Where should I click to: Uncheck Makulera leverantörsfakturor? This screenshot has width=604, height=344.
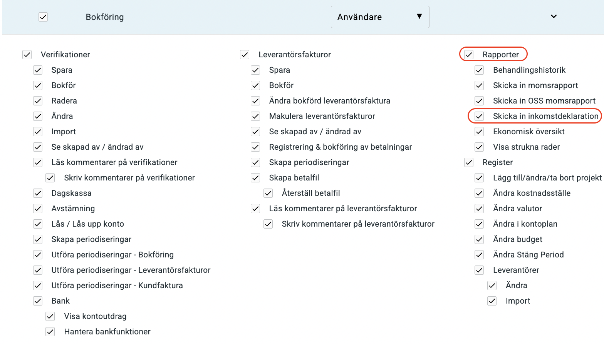255,116
